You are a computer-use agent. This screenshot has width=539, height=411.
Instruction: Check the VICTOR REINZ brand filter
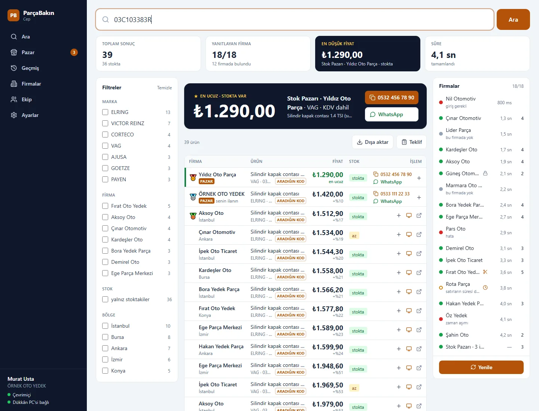105,123
